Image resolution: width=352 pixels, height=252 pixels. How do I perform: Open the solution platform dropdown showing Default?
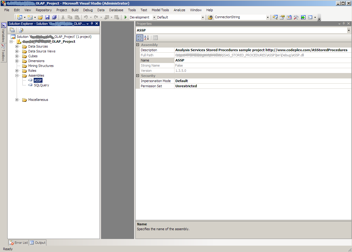(203, 17)
